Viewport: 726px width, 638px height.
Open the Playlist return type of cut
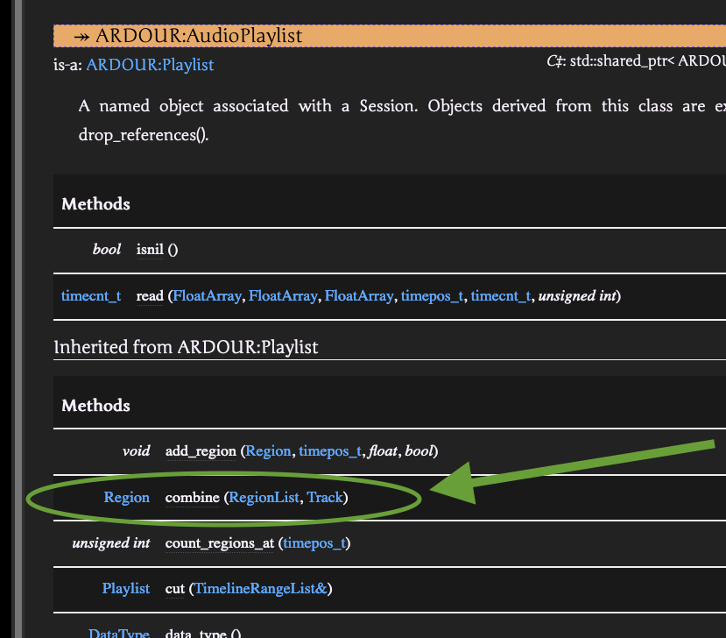tap(126, 589)
